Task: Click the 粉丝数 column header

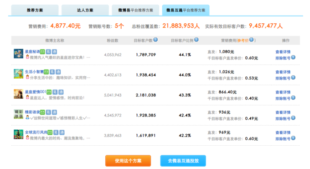Action: (113, 41)
